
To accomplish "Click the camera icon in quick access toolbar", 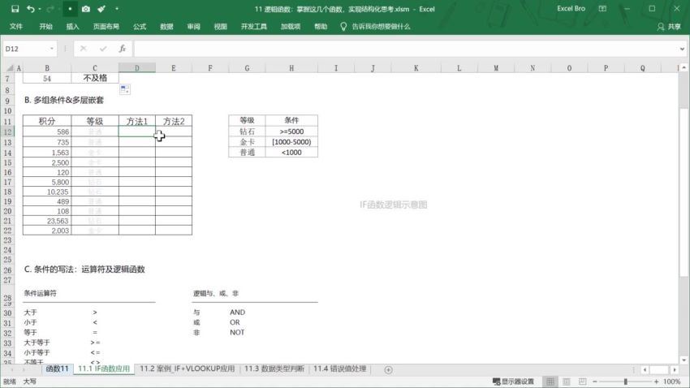I will point(86,9).
